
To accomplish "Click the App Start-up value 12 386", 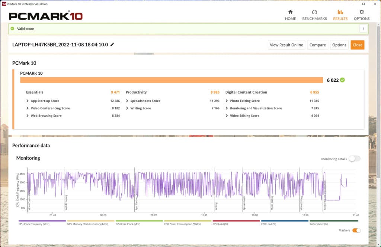I will click(115, 101).
